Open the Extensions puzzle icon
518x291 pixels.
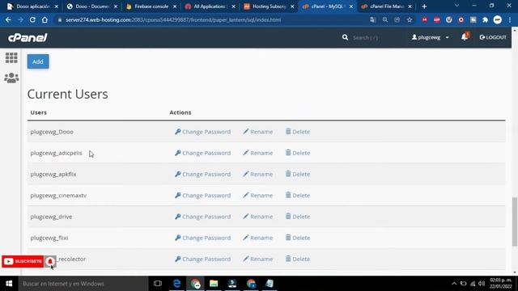[486, 19]
